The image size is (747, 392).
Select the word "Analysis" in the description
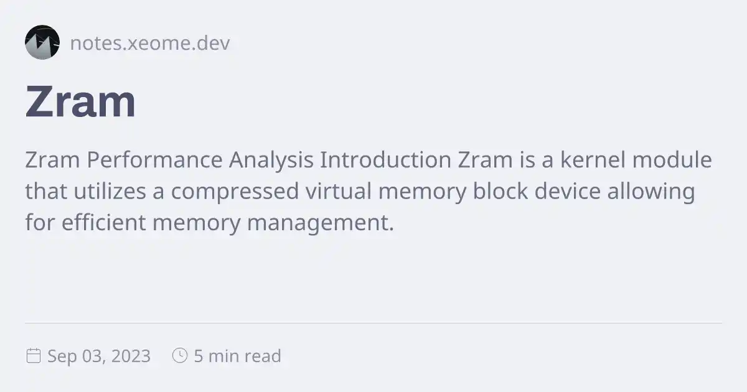click(271, 160)
